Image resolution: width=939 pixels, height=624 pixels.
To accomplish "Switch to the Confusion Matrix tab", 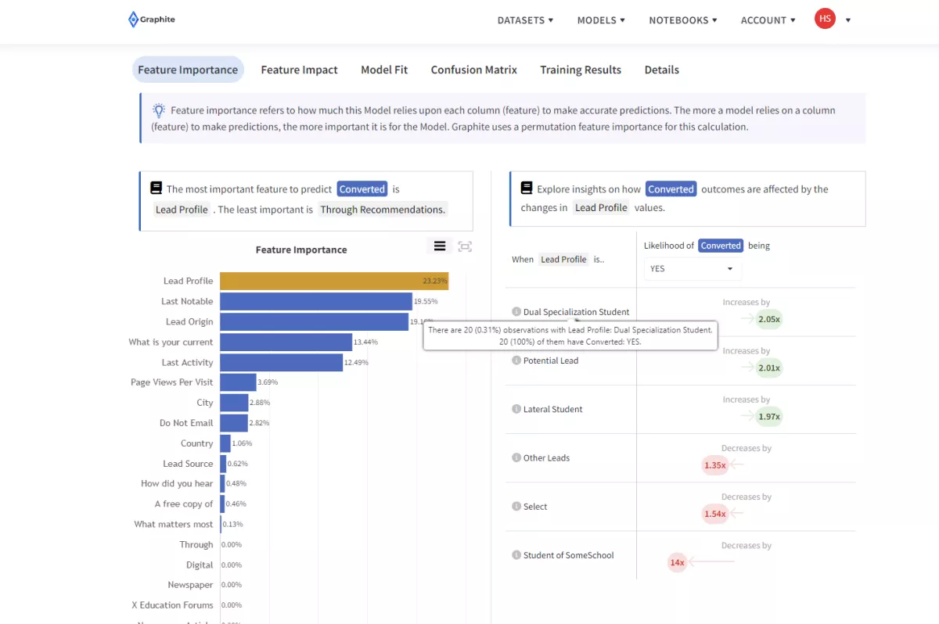I will click(x=473, y=70).
